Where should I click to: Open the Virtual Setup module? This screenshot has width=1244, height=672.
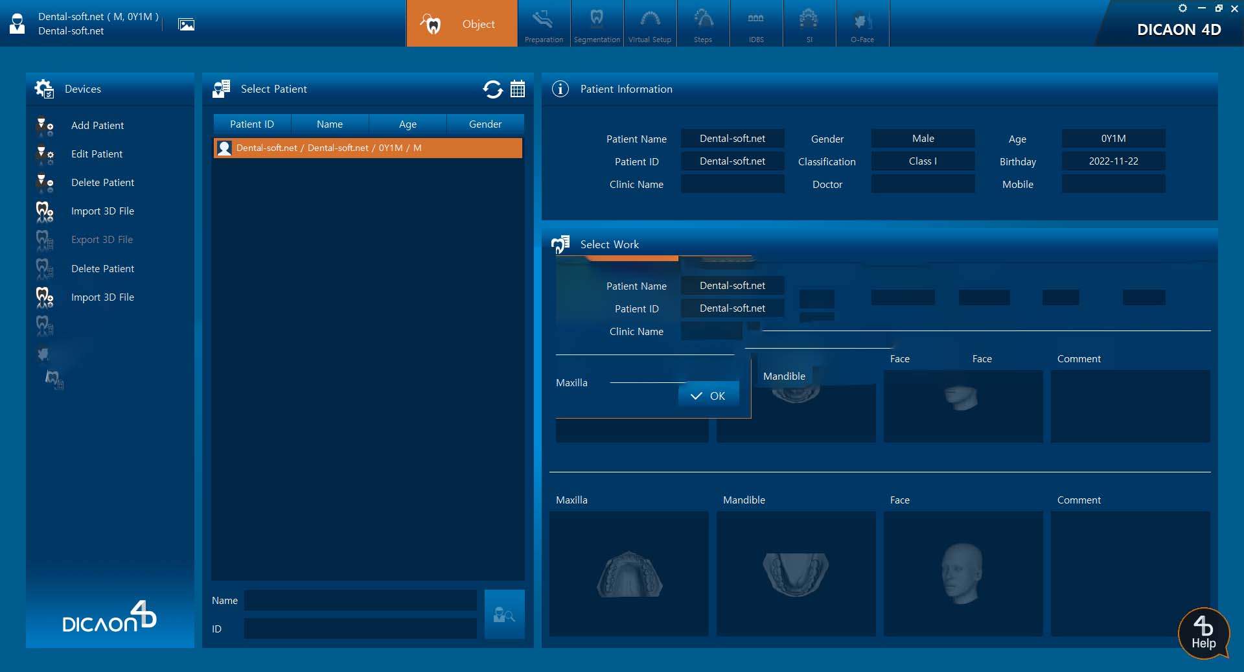(x=650, y=24)
